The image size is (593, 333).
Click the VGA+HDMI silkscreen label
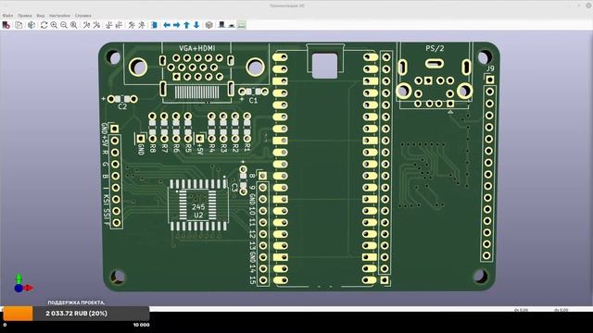point(197,48)
